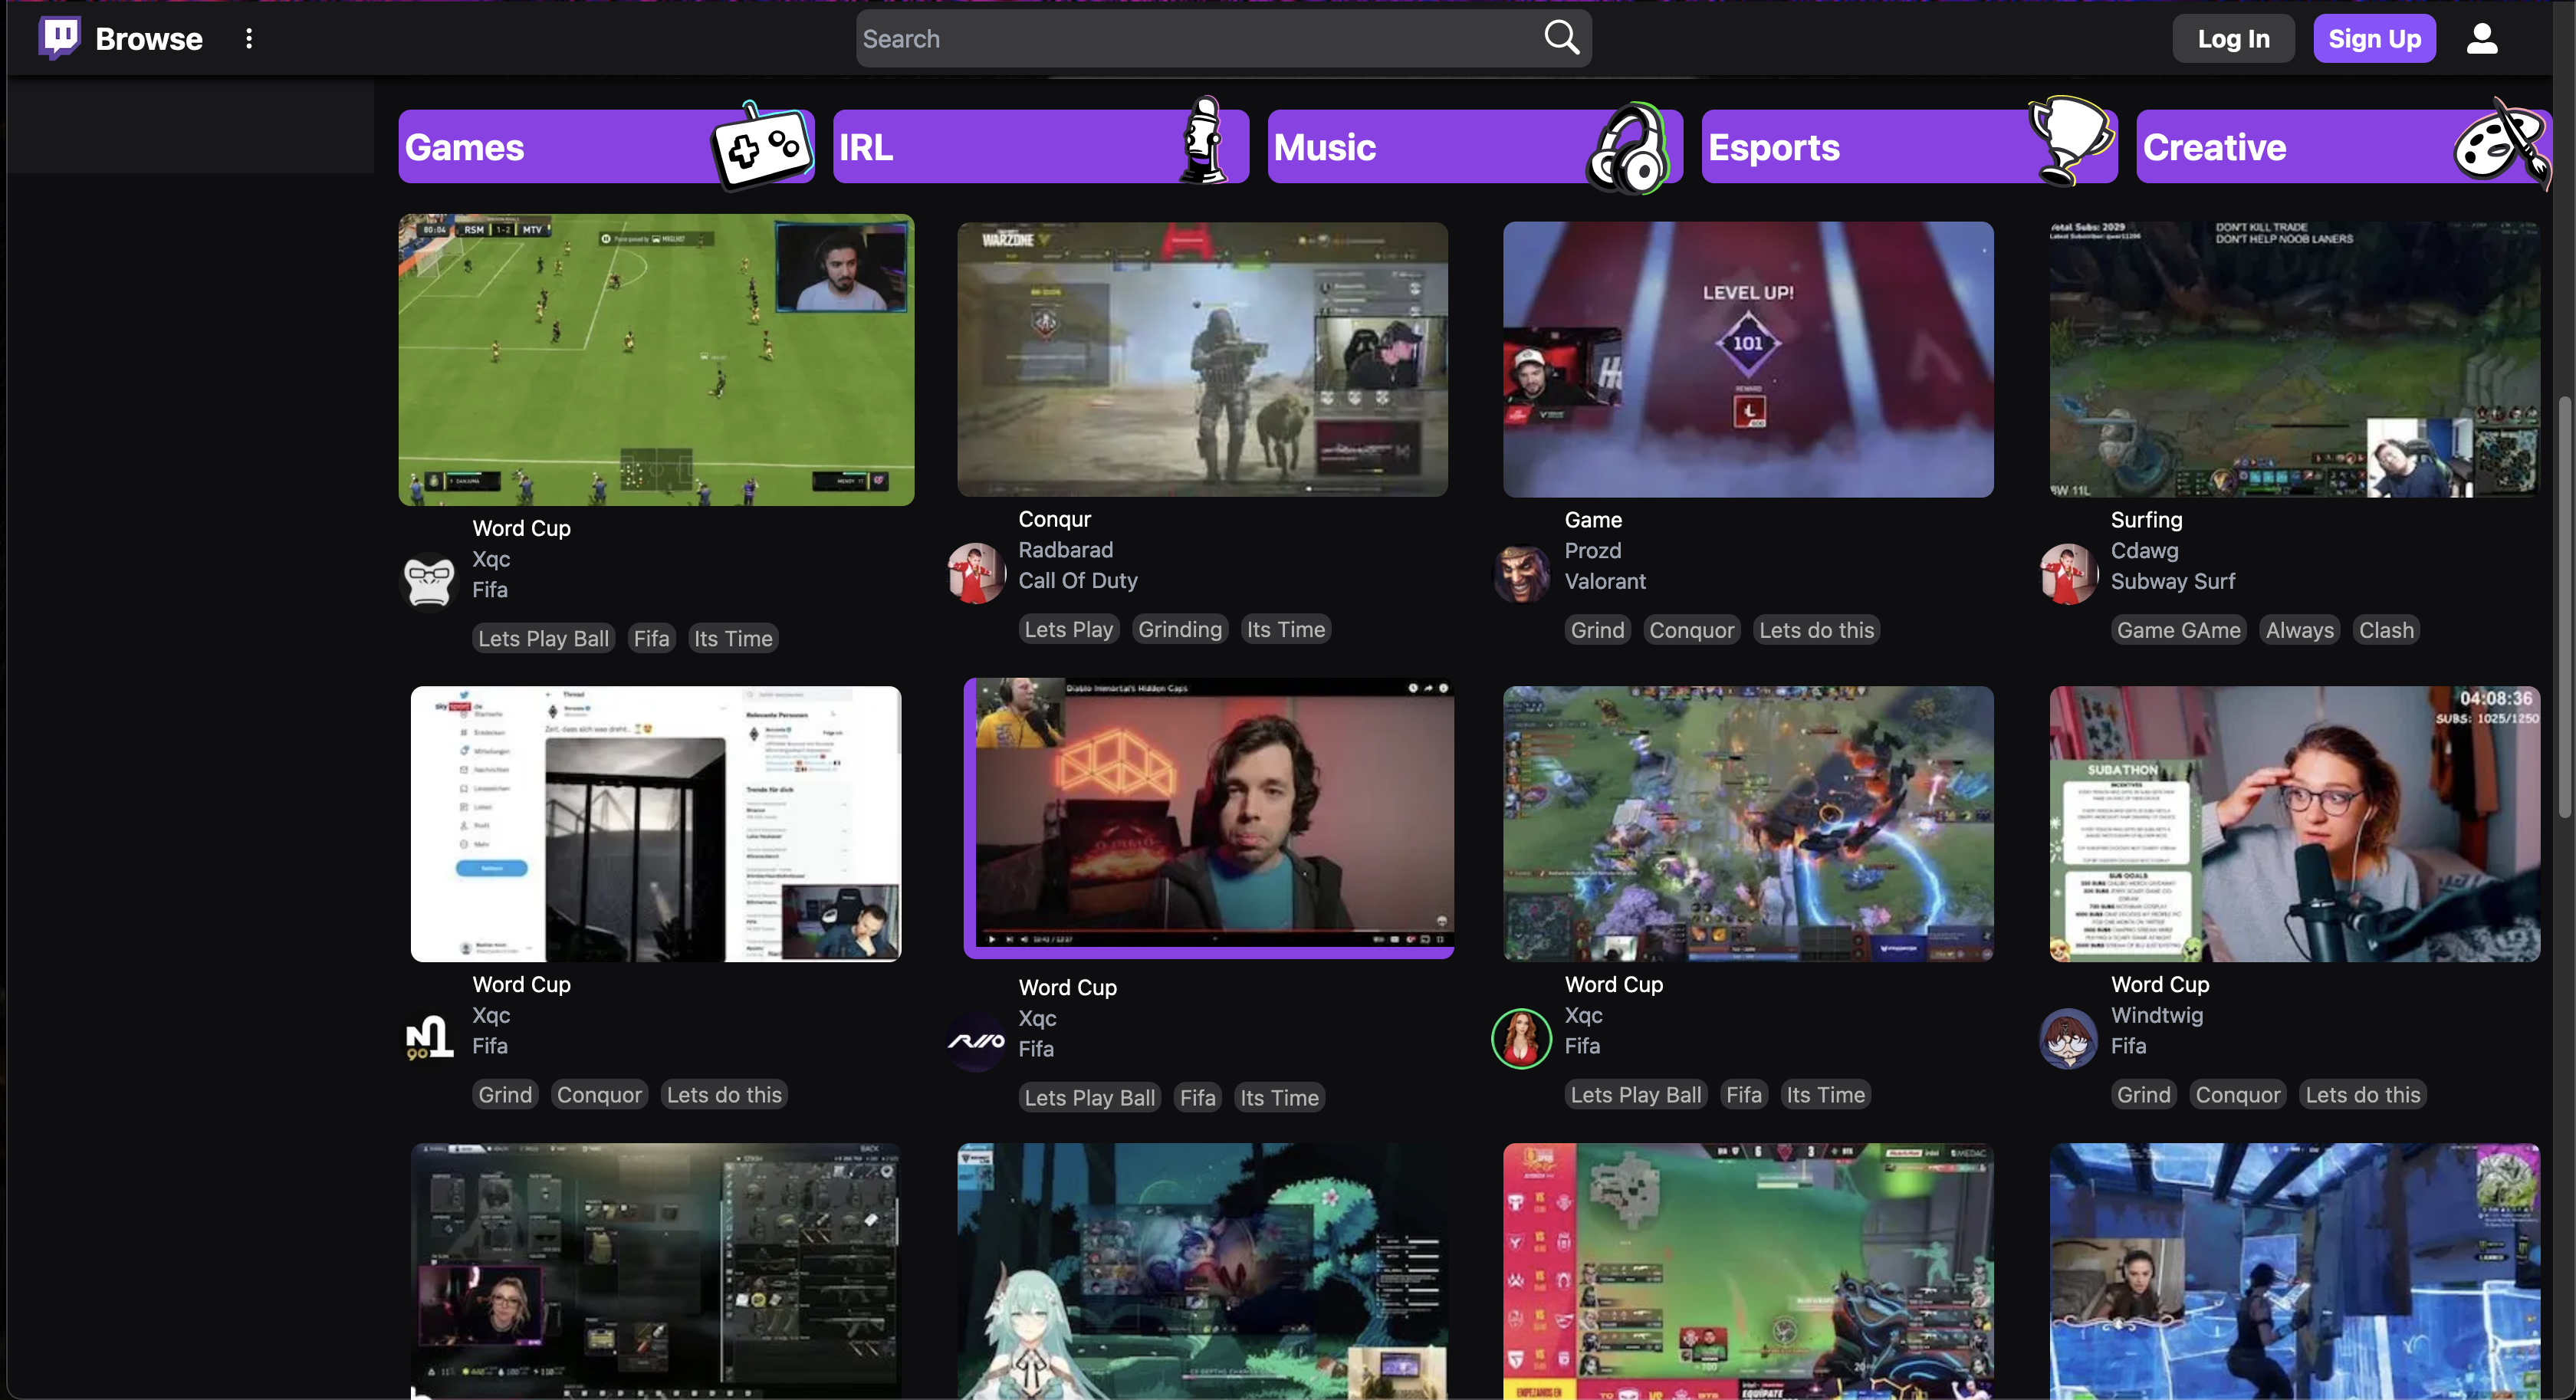2576x1400 pixels.
Task: Click the headphones icon on Music
Action: (1628, 147)
